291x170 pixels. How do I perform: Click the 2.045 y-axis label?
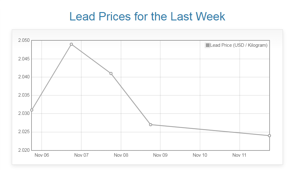click(24, 59)
